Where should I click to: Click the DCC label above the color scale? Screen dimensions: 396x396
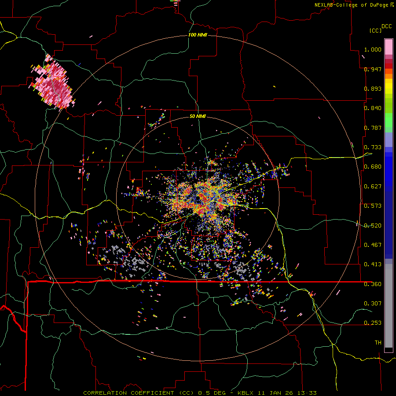click(x=386, y=26)
